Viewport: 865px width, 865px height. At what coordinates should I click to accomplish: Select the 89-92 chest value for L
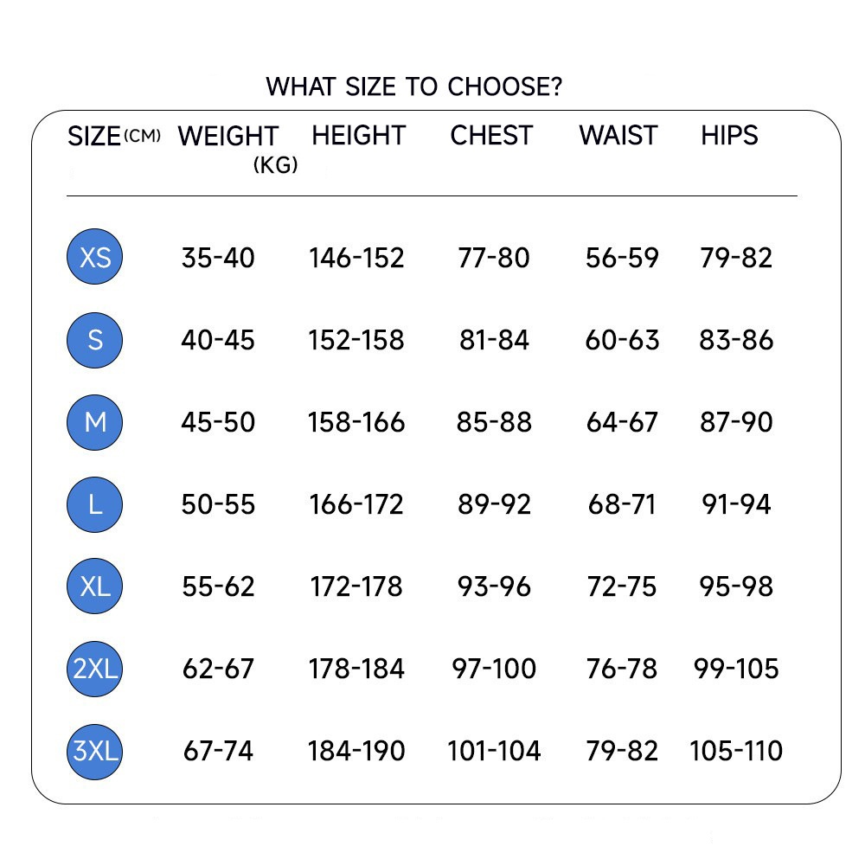(x=494, y=504)
